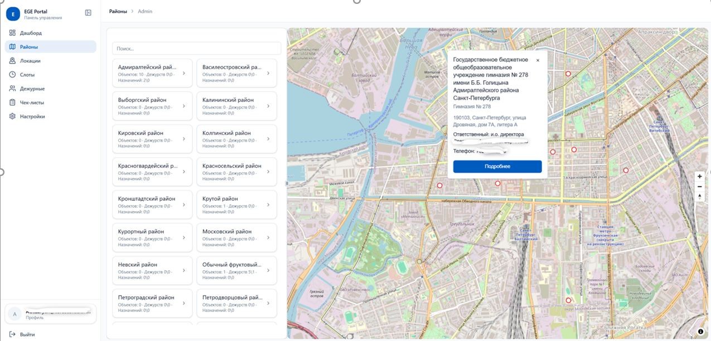Image resolution: width=711 pixels, height=341 pixels.
Task: Expand the Московский район card chevron
Action: (268, 237)
